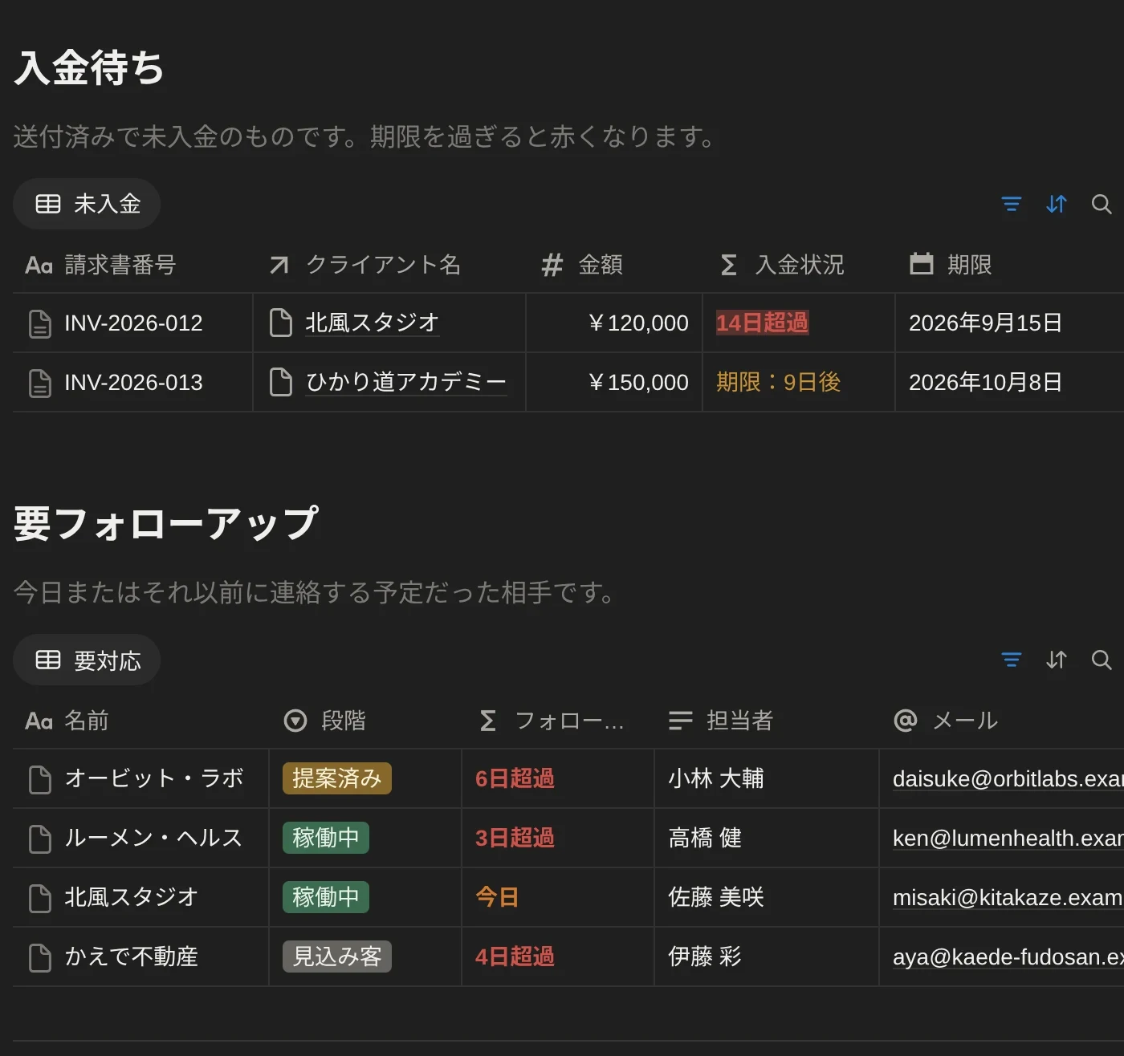Select the 2026年9月15日 due date cell
1124x1056 pixels.
1009,323
